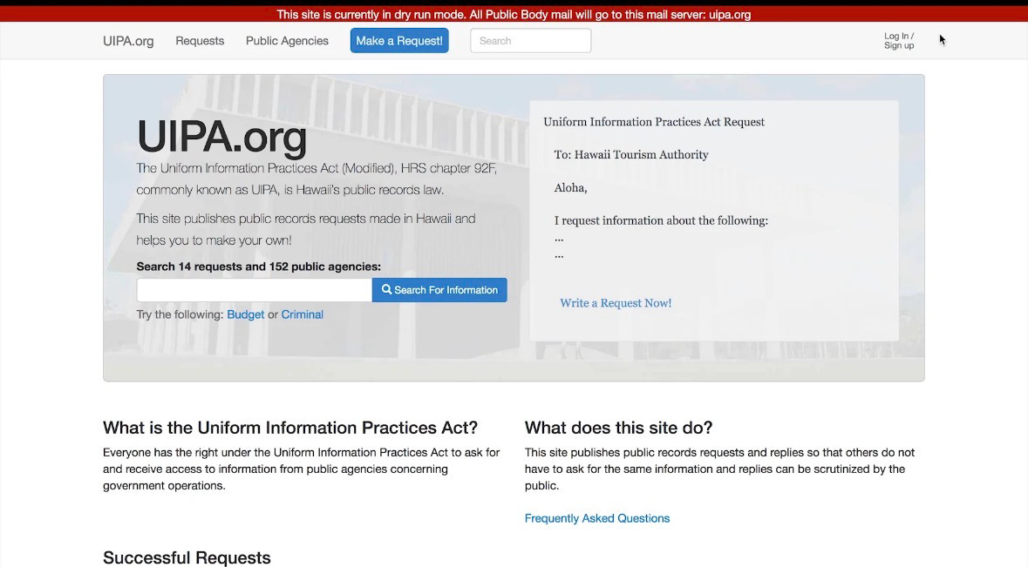
Task: Click 'To: Hawaii Tourism Authority' text
Action: 631,154
